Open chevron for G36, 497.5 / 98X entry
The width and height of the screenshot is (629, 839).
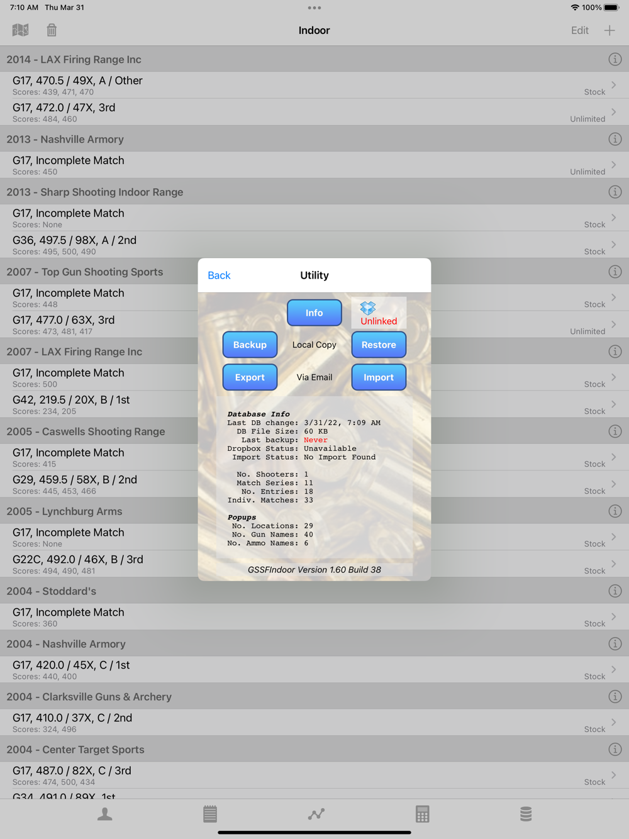613,245
